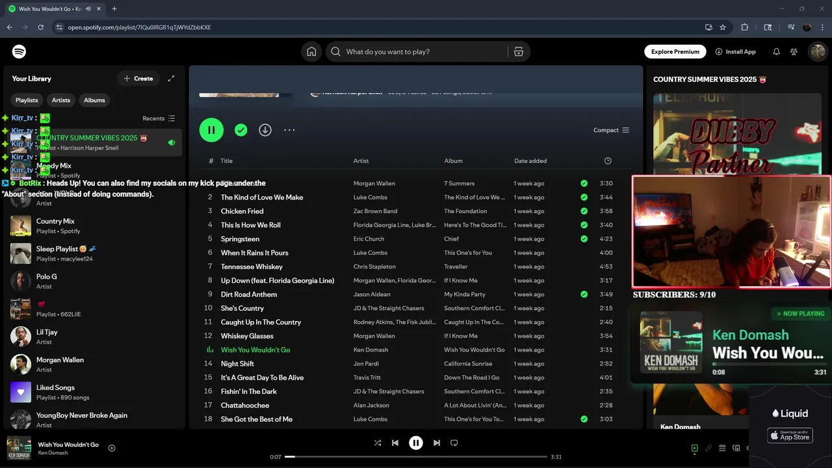Filter library by Playlists

pyautogui.click(x=27, y=100)
